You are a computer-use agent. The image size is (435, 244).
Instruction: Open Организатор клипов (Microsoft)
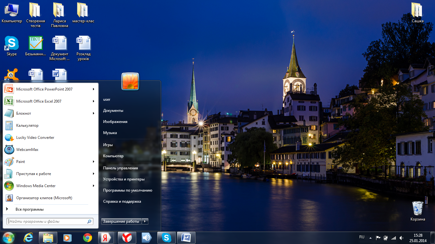point(50,198)
